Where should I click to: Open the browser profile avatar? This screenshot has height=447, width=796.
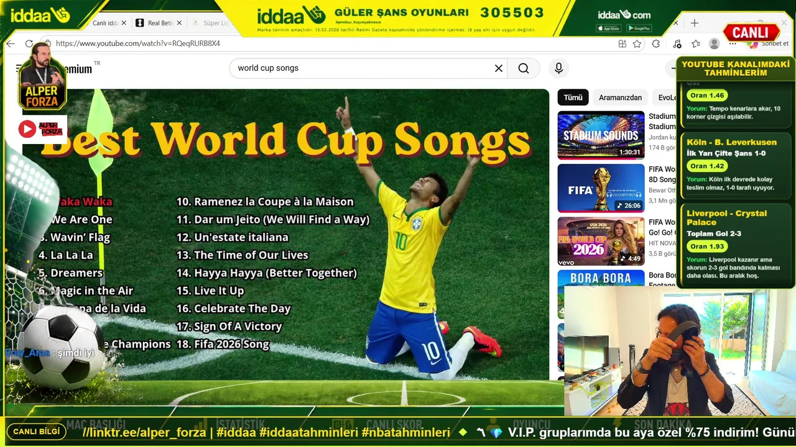(715, 43)
